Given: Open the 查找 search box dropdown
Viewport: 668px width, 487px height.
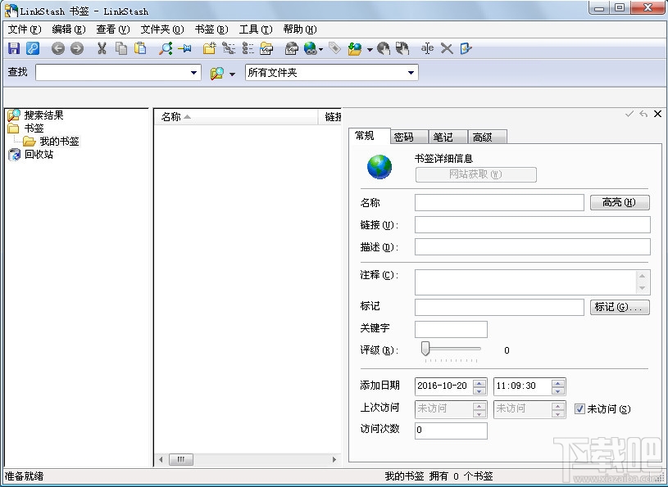Looking at the screenshot, I should (193, 73).
